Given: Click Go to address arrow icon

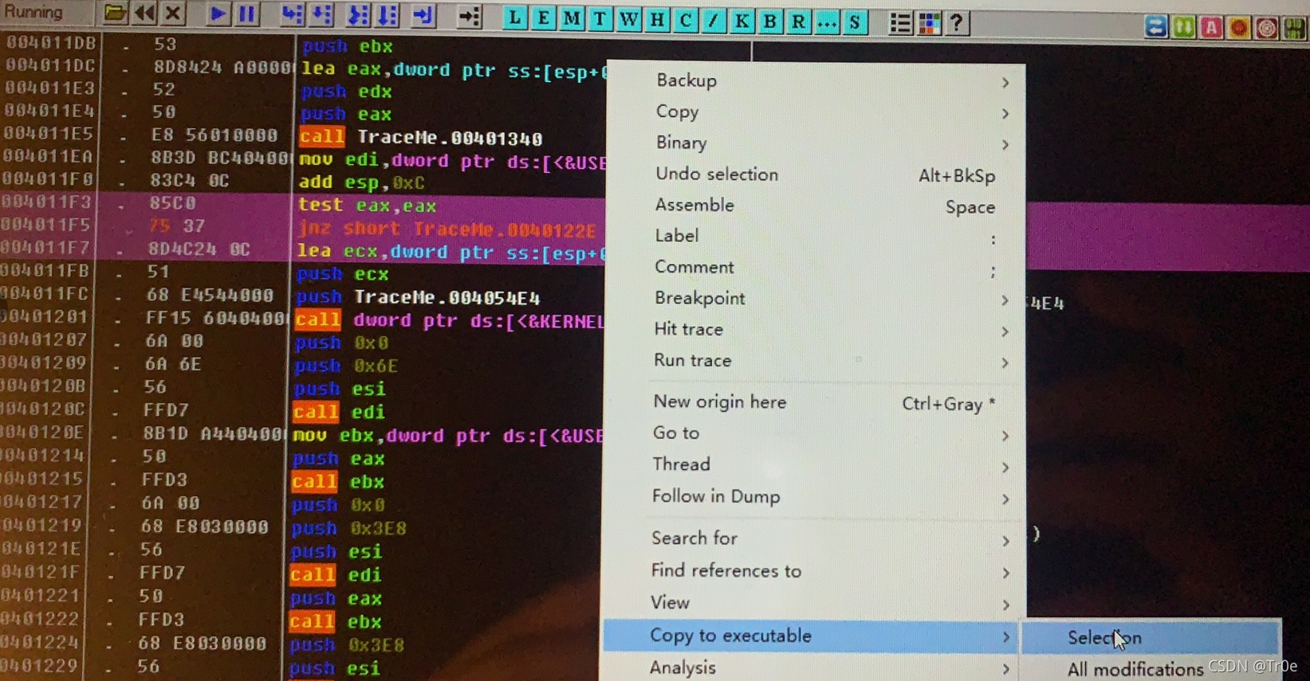Looking at the screenshot, I should 470,16.
